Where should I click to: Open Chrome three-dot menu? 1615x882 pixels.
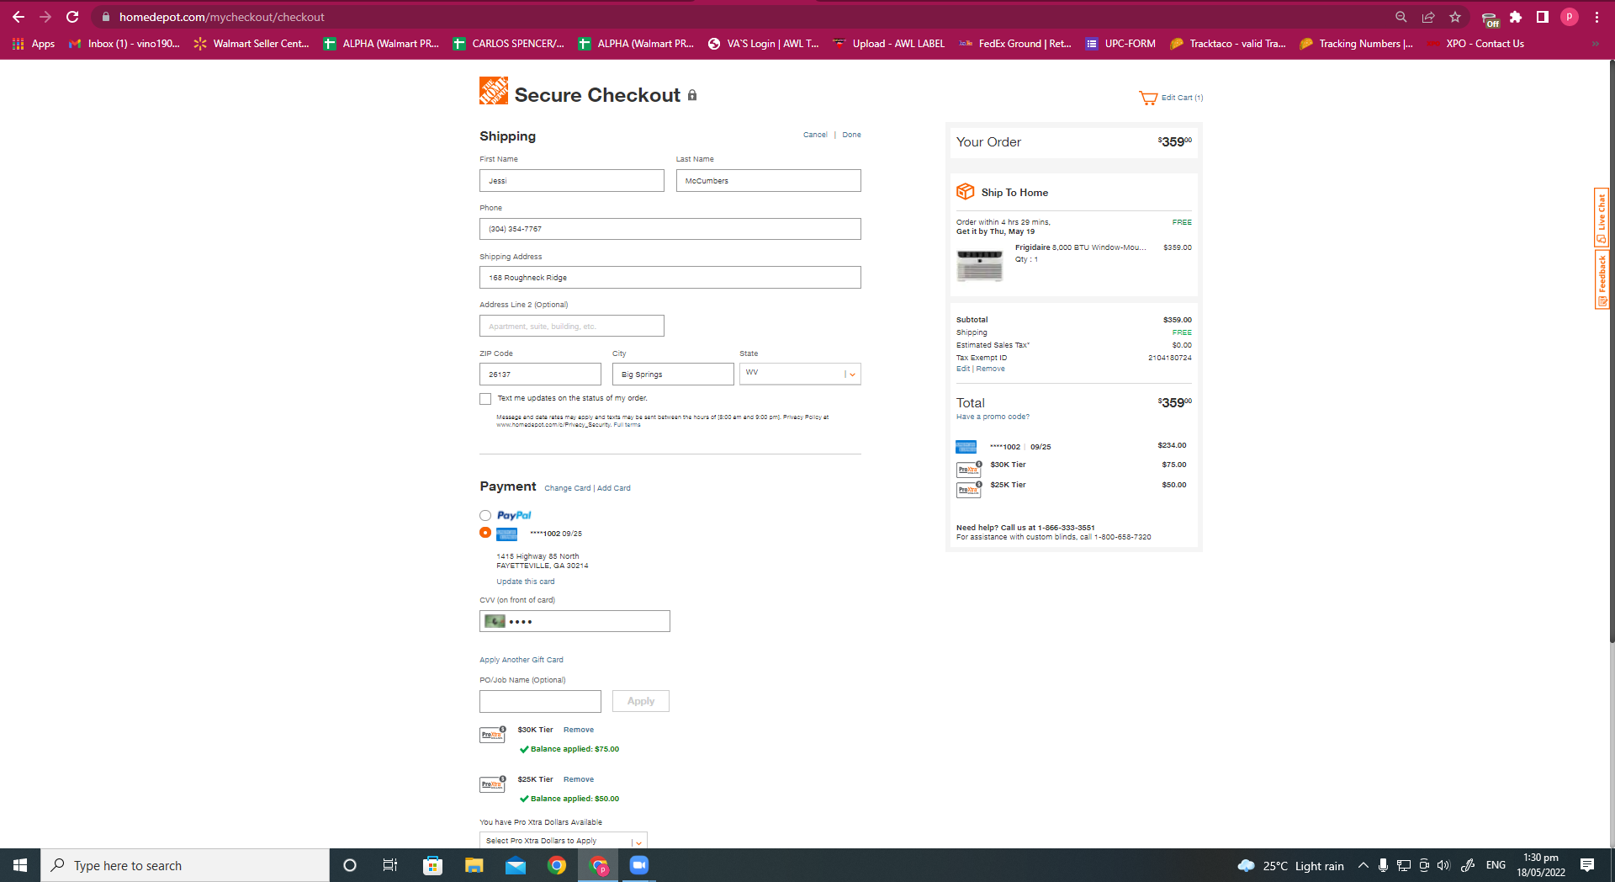point(1596,17)
